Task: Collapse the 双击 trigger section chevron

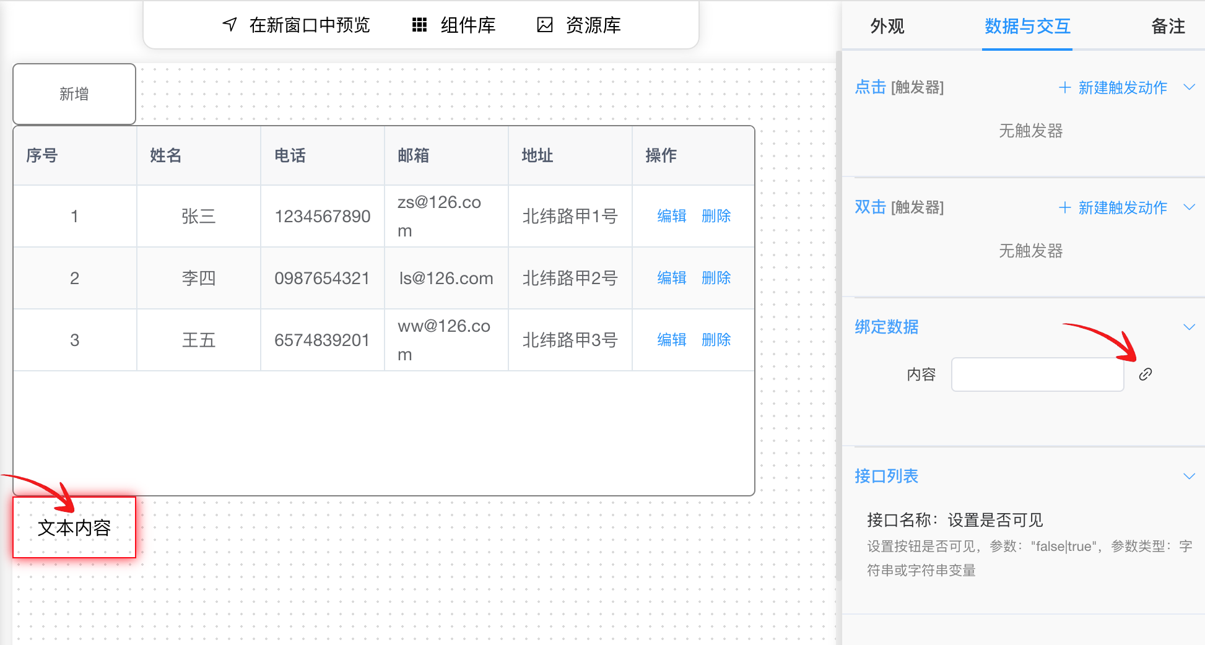Action: 1189,207
